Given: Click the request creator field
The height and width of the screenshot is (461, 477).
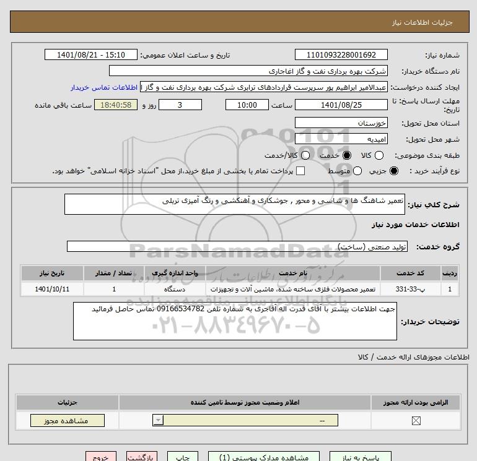Looking at the screenshot, I should point(264,87).
